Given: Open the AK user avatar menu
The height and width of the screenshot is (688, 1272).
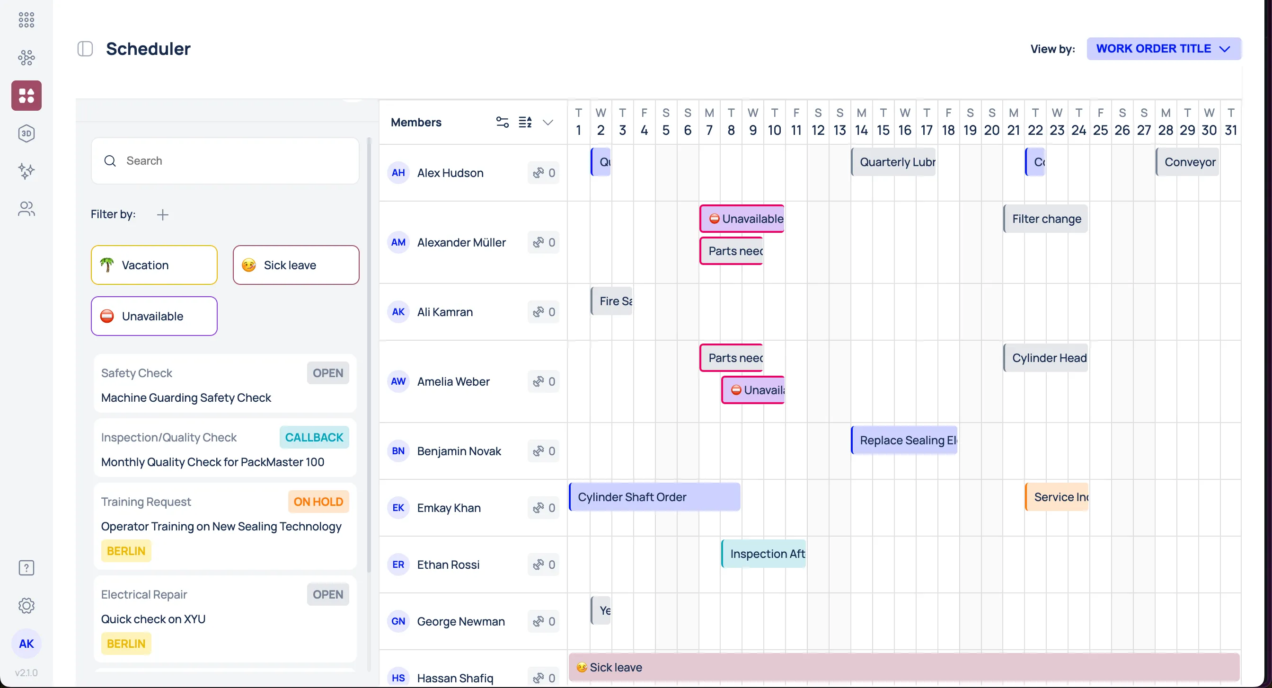Looking at the screenshot, I should (26, 644).
